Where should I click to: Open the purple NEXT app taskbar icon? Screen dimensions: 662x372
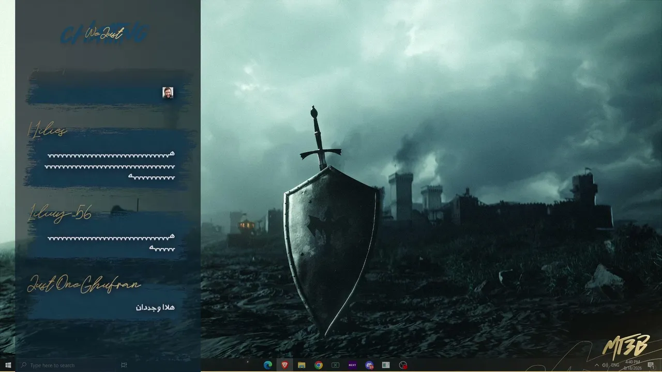[x=352, y=365]
